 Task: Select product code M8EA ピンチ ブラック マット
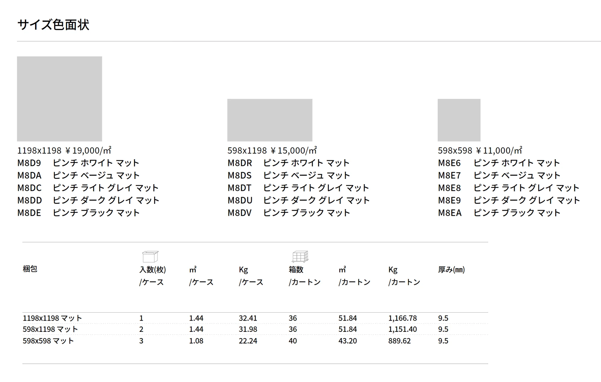click(499, 213)
